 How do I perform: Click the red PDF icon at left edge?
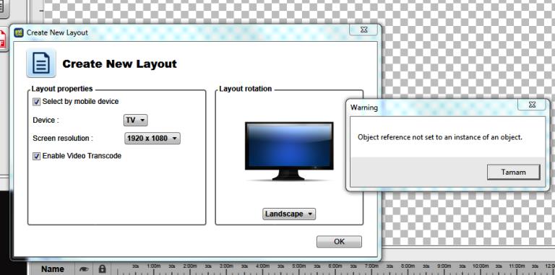pyautogui.click(x=3, y=39)
